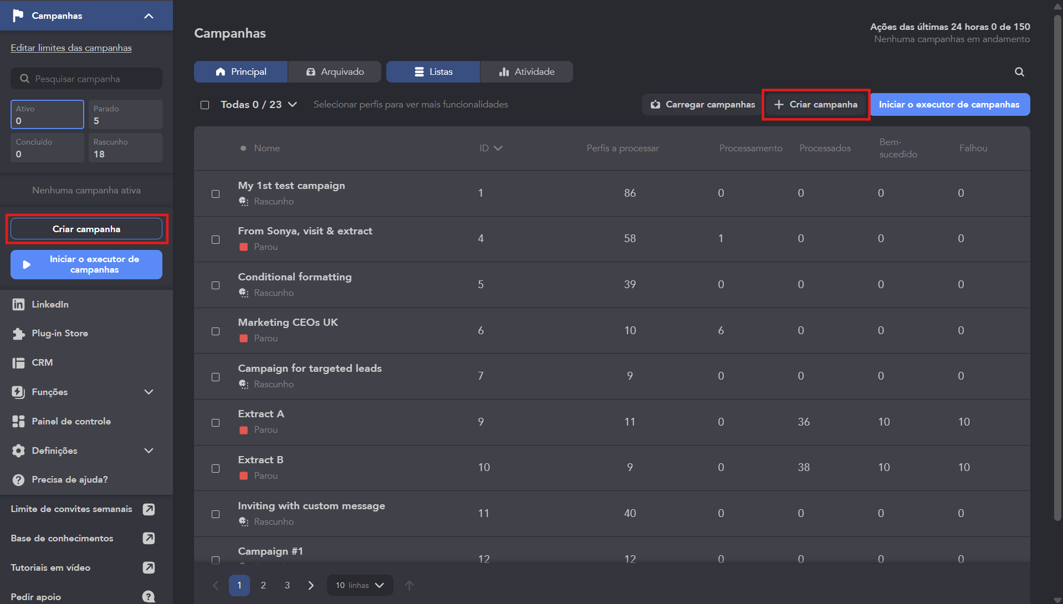Image resolution: width=1063 pixels, height=604 pixels.
Task: Select checkbox for From Sonya, visit & extract
Action: click(x=216, y=239)
